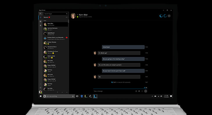Click the round send button
Viewport: 212px width, 115px height.
(x=145, y=91)
